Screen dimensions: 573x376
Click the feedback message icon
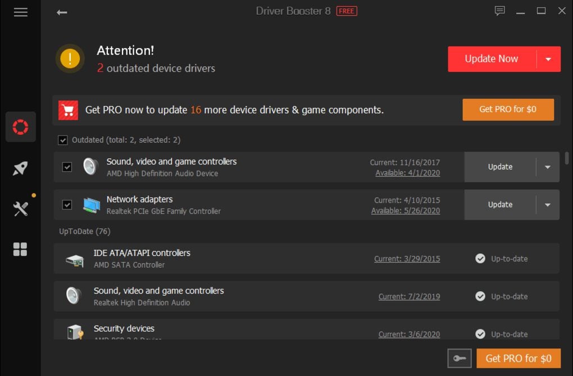(499, 10)
